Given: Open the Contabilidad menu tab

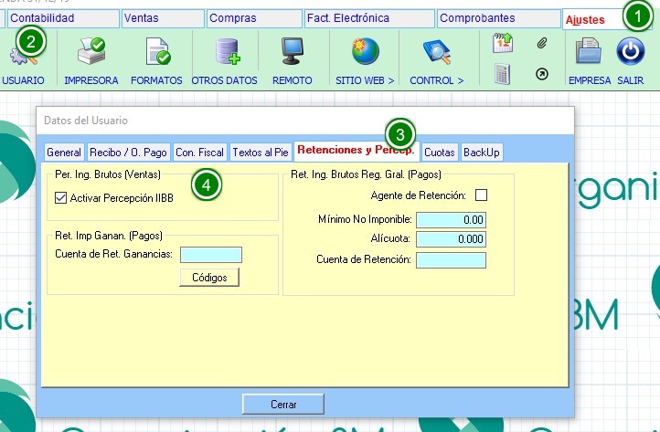Looking at the screenshot, I should 62,18.
